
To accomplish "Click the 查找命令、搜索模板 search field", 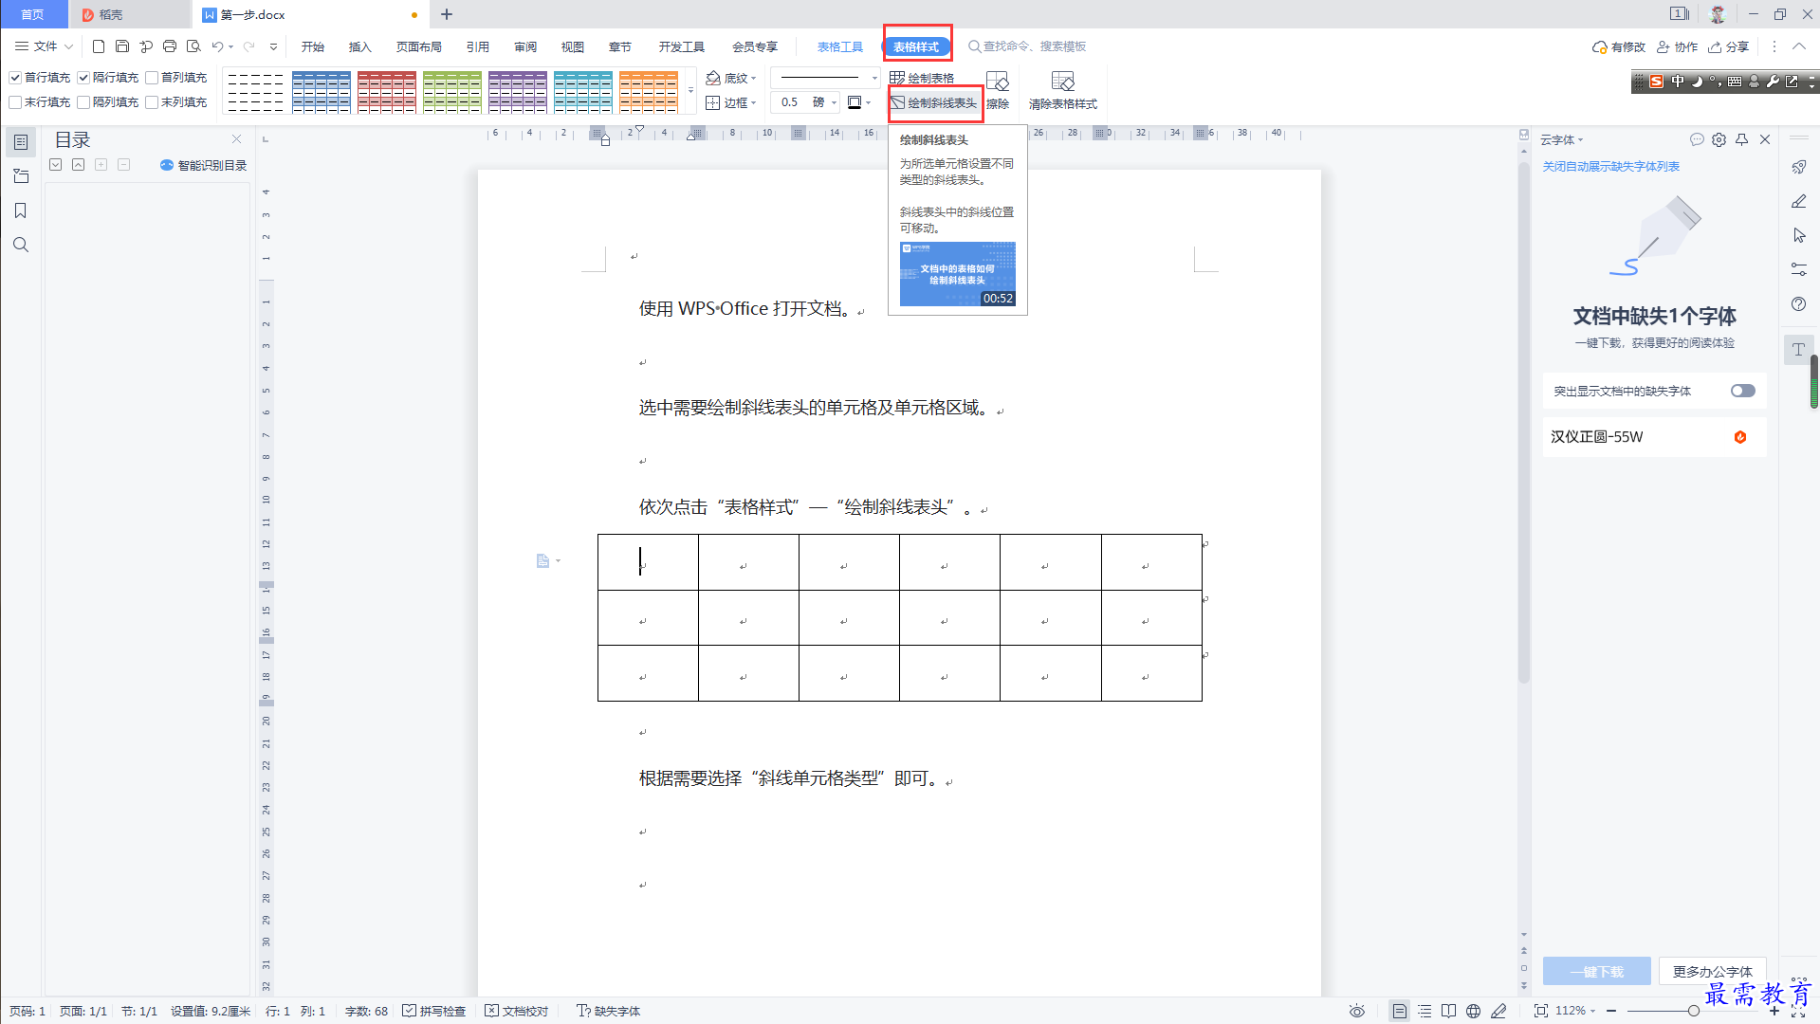I will pos(1027,46).
